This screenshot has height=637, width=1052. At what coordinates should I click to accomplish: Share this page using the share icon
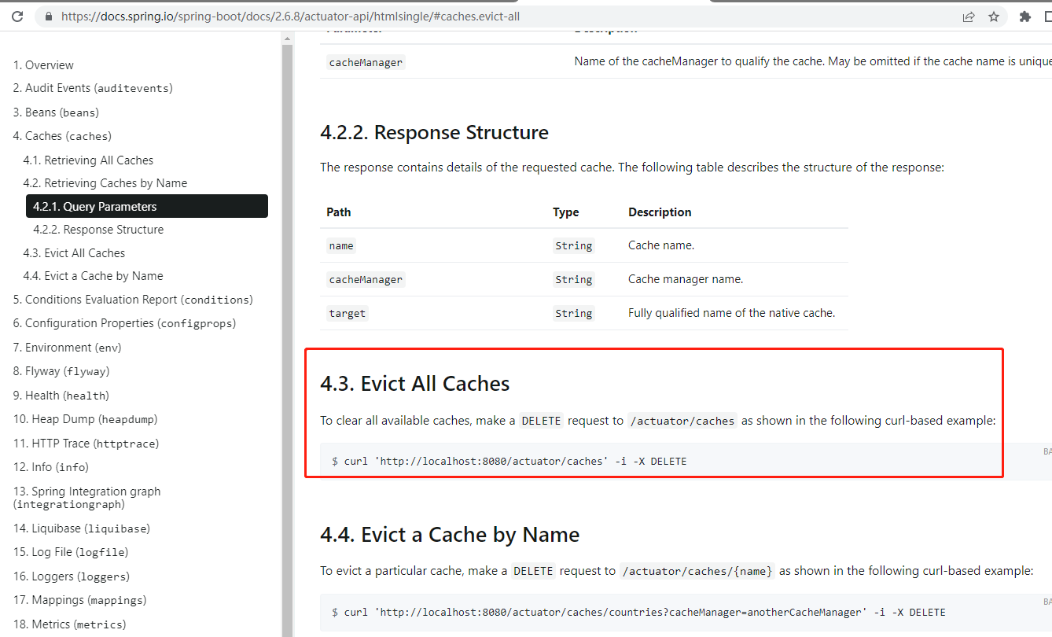coord(969,16)
